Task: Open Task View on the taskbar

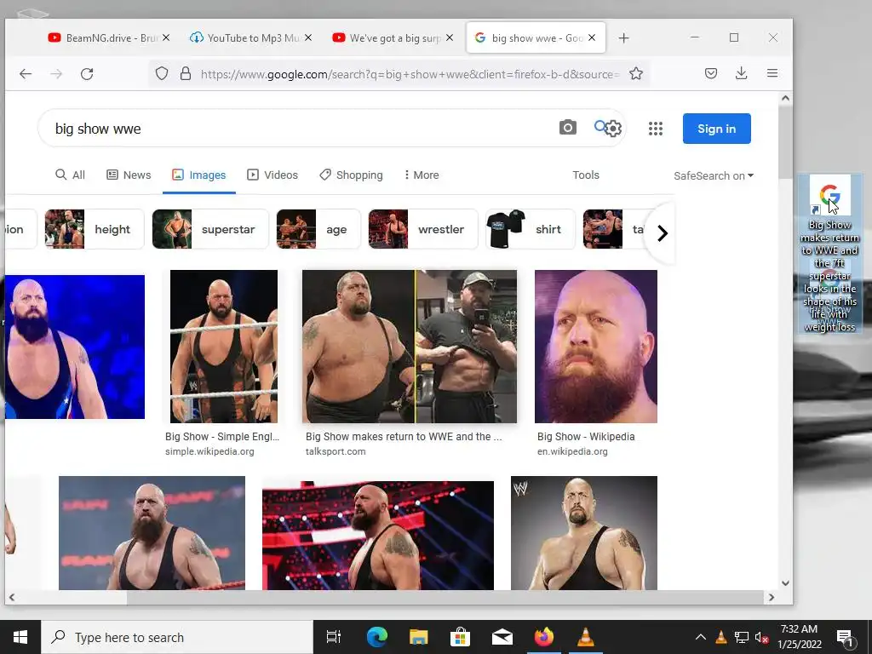Action: (x=334, y=637)
